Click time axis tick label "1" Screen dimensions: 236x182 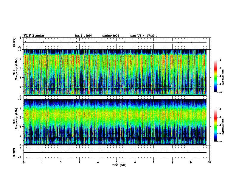[42, 162]
